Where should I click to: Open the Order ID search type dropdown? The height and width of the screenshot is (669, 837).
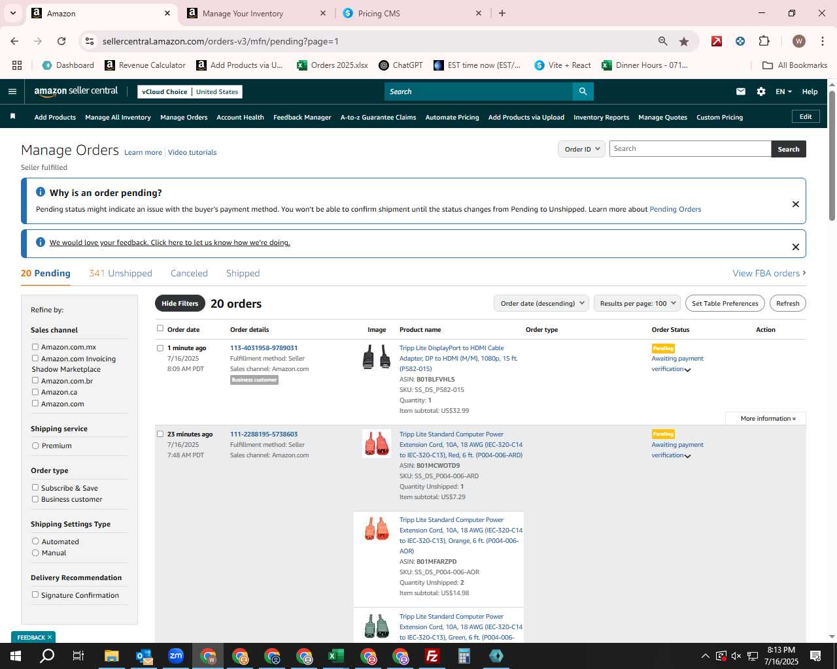(581, 149)
